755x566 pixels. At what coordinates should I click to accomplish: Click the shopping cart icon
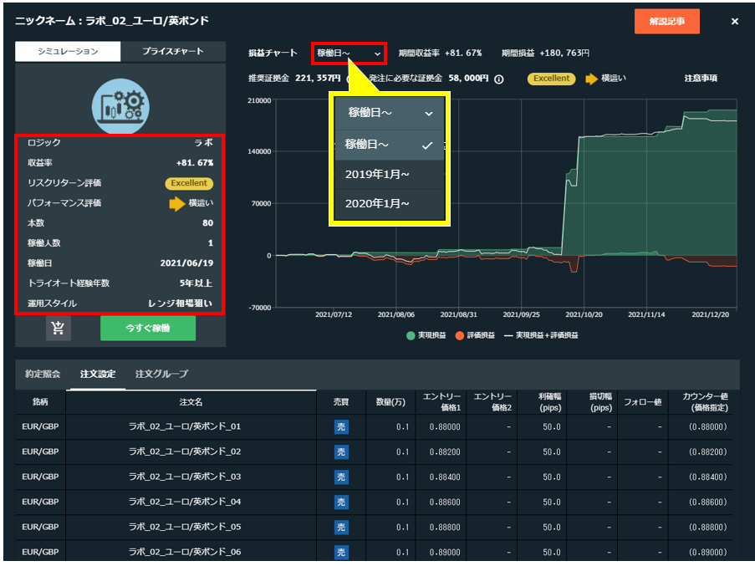click(59, 329)
